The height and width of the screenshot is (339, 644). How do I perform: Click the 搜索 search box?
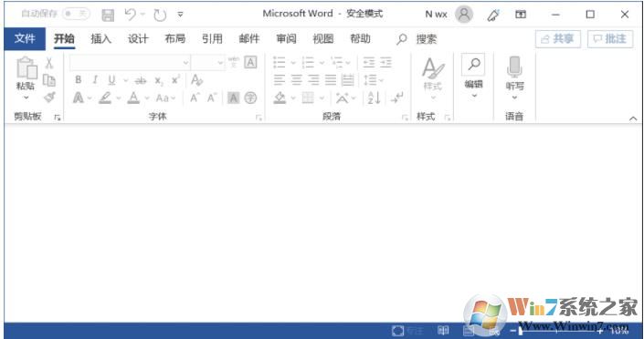point(417,39)
